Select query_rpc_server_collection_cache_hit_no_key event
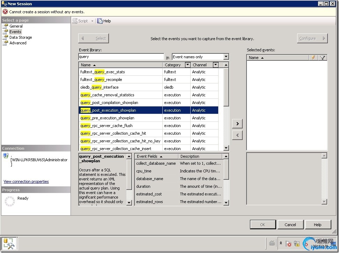This screenshot has height=253, width=339. (148, 141)
